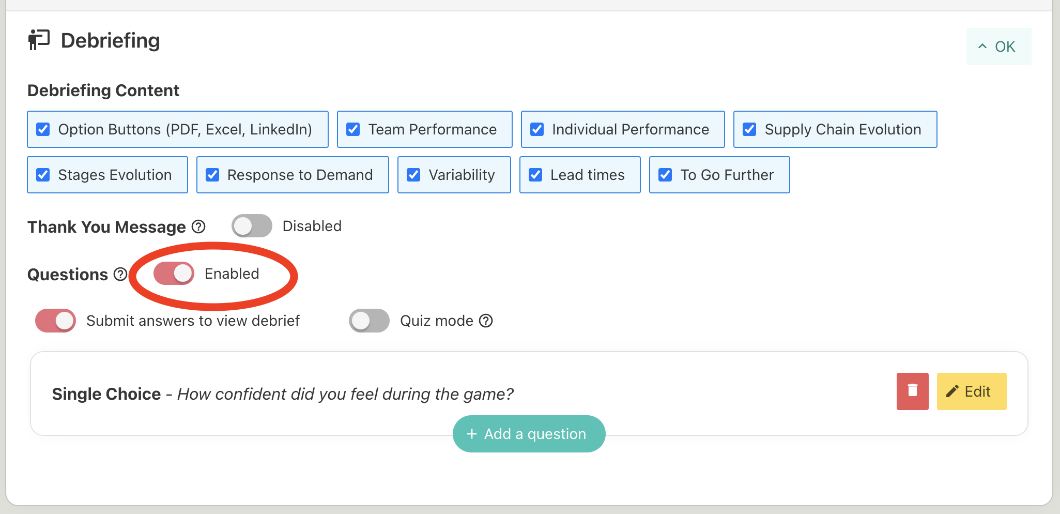Delete the Single Choice question via trash icon

point(913,391)
